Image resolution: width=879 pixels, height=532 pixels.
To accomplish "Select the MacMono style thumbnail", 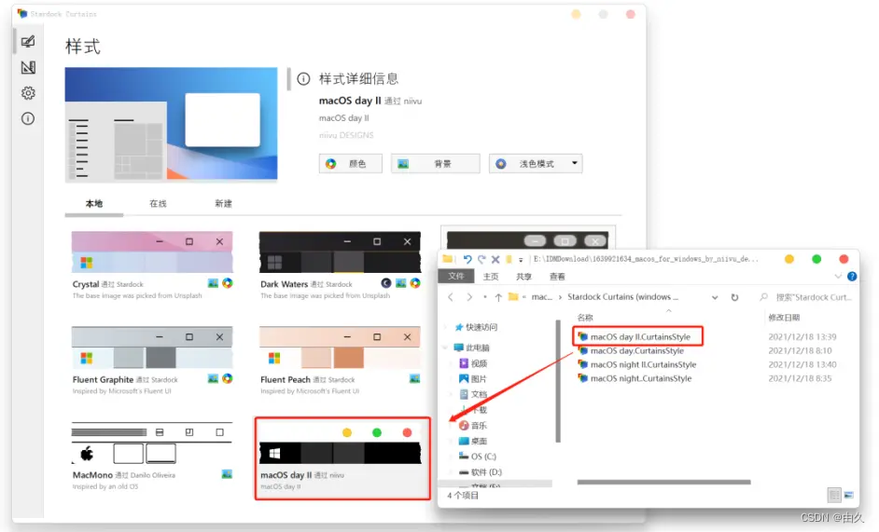I will (152, 443).
